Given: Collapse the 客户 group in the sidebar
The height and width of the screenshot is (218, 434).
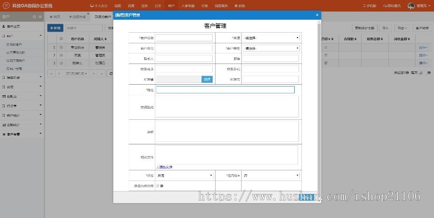Looking at the screenshot, I should [22, 36].
